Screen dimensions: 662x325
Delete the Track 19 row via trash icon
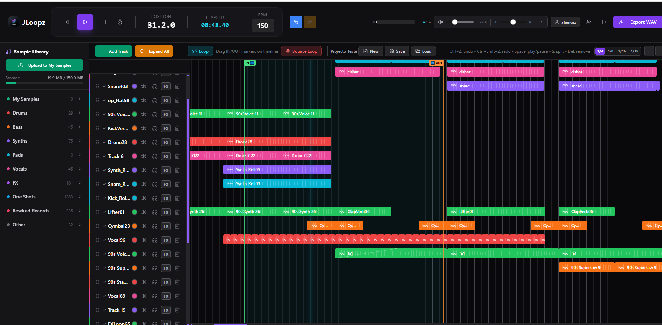tap(177, 310)
